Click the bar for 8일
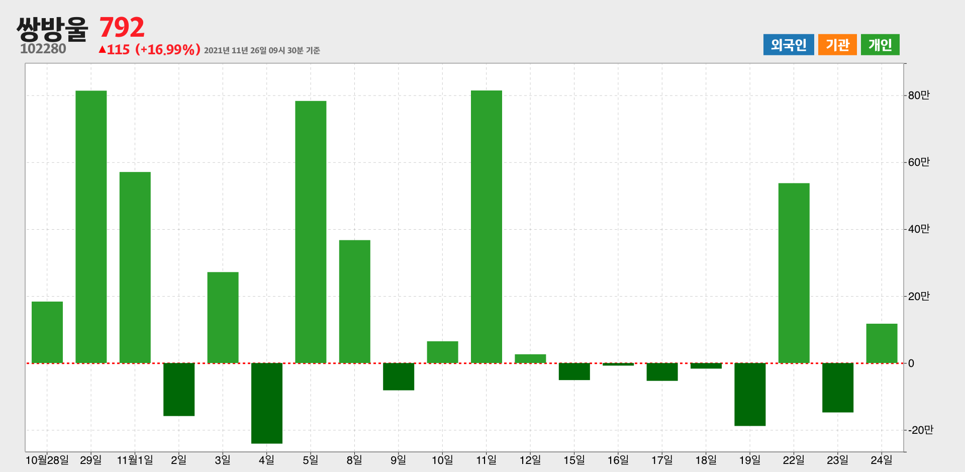965x472 pixels. point(355,302)
